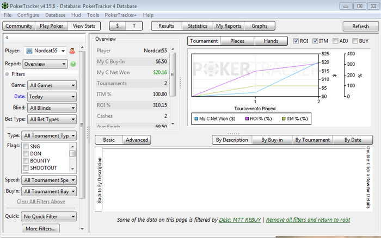Click the site icon inside the Player dropdown
Image resolution: width=381 pixels, height=238 pixels.
click(29, 51)
